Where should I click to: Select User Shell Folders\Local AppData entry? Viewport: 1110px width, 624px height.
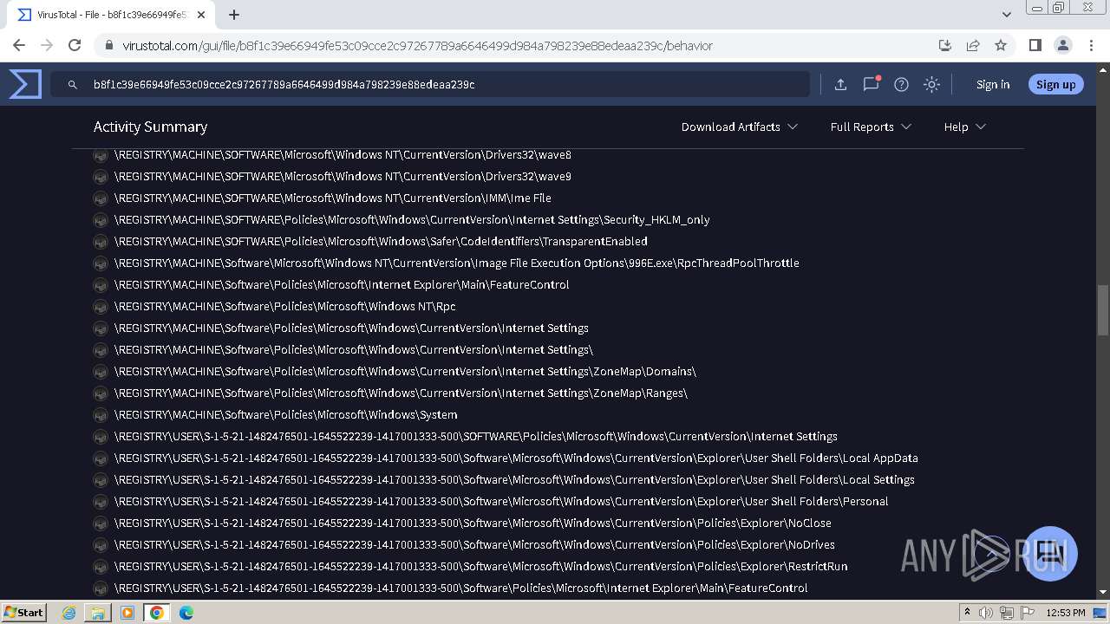[516, 458]
